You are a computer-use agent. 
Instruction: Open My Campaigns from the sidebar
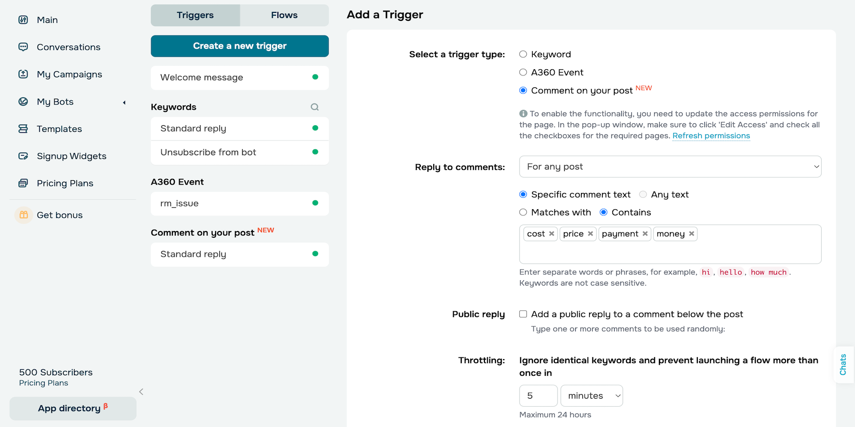click(69, 74)
